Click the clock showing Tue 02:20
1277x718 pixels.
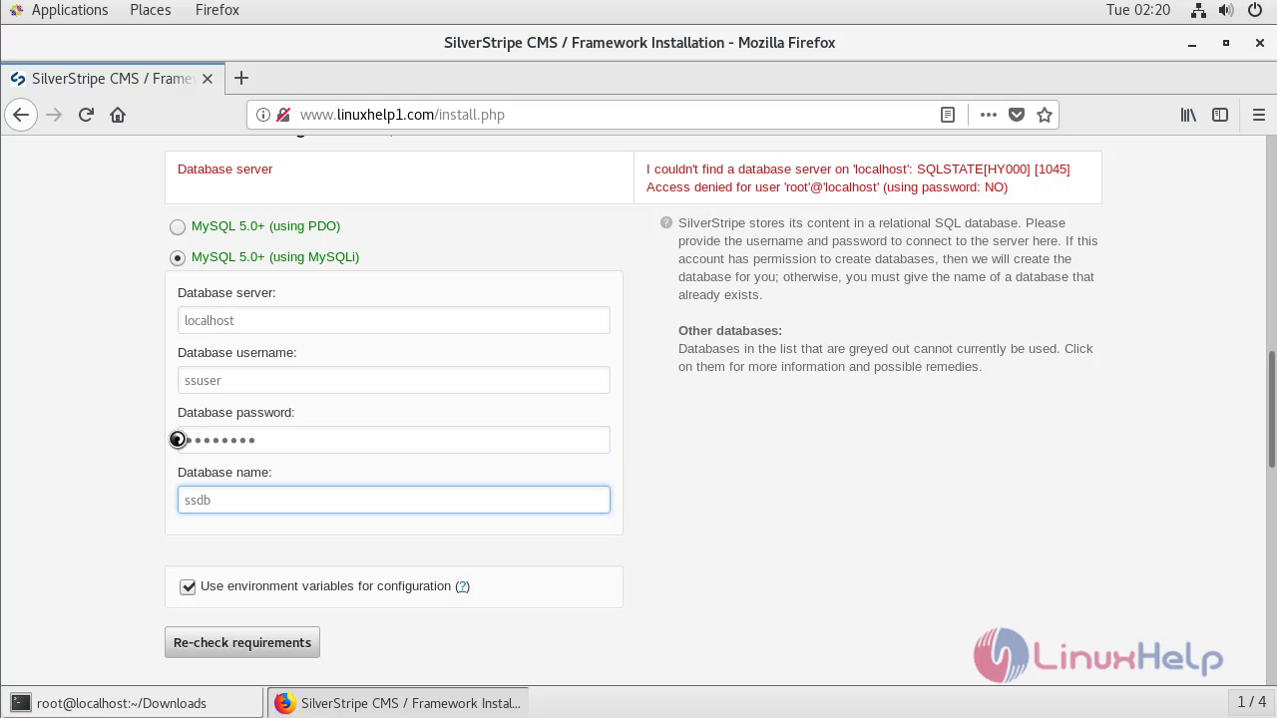[1137, 10]
